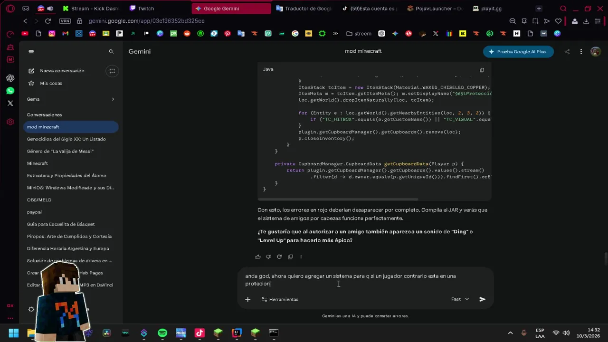Open the Fast model selector dropdown
608x342 pixels.
[x=460, y=299]
